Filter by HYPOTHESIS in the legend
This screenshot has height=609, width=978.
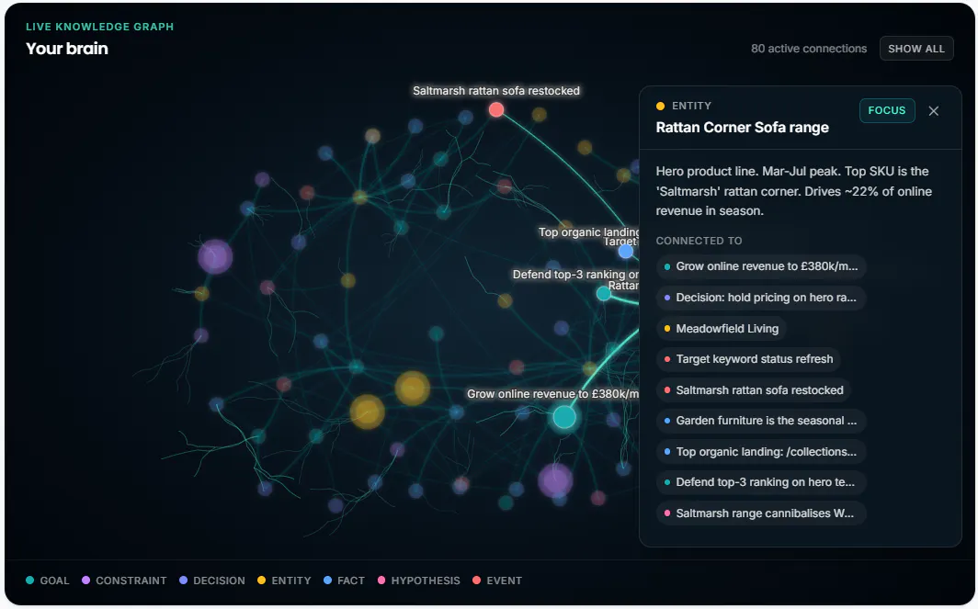coord(418,581)
